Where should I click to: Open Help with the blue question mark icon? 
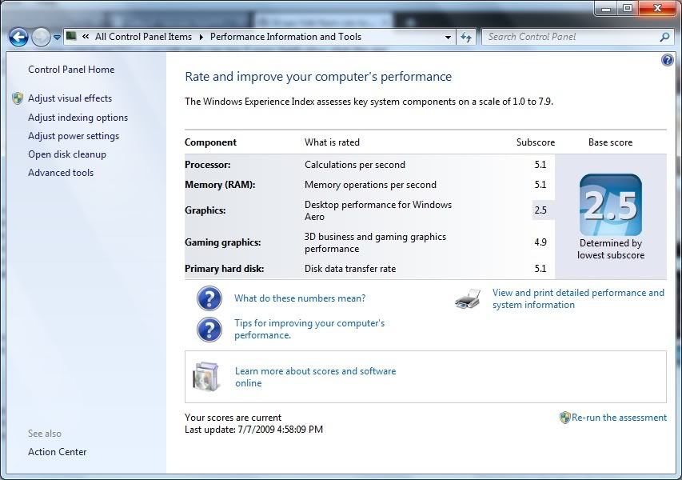point(668,60)
